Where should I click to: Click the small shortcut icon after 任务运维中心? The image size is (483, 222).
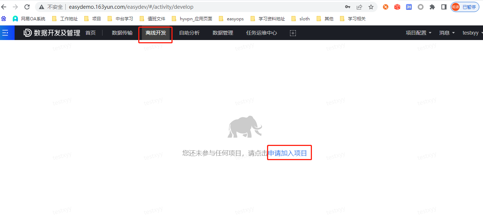pyautogui.click(x=293, y=33)
